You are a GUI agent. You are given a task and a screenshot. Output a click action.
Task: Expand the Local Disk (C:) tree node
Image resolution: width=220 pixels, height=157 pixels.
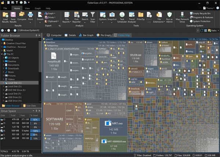click(4, 83)
